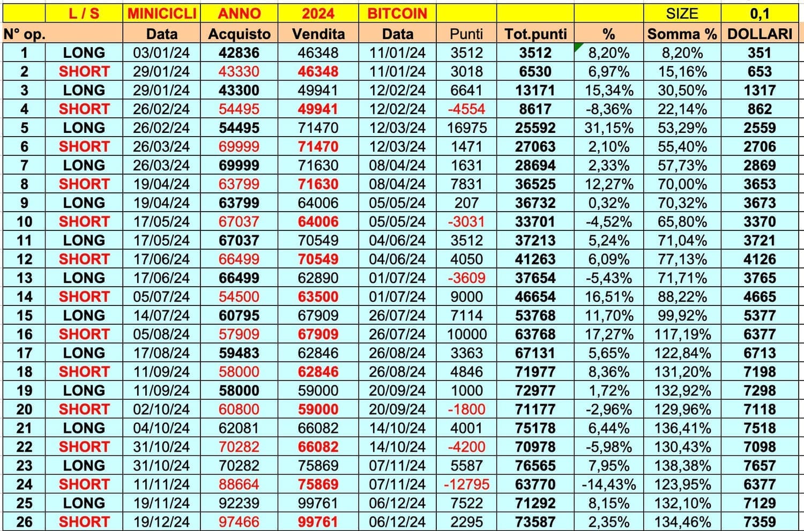Select the final dollar value 7359
Screen dimensions: 804x531
[x=760, y=521]
